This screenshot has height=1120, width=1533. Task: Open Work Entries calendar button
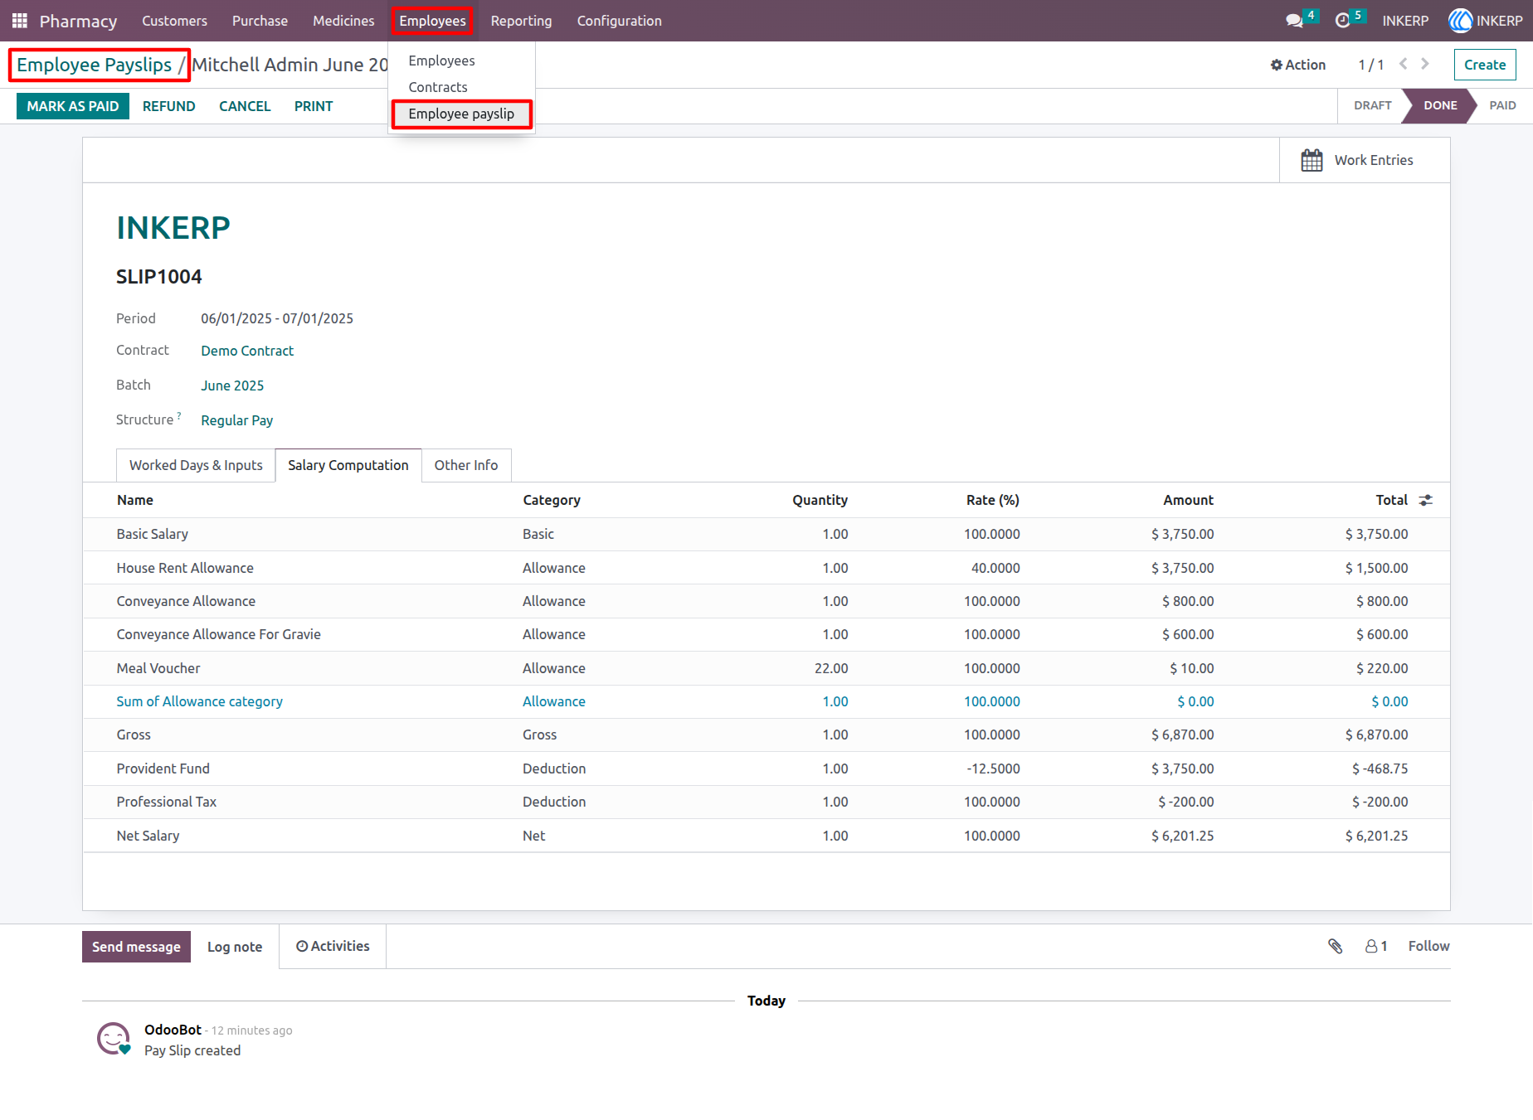click(1365, 160)
